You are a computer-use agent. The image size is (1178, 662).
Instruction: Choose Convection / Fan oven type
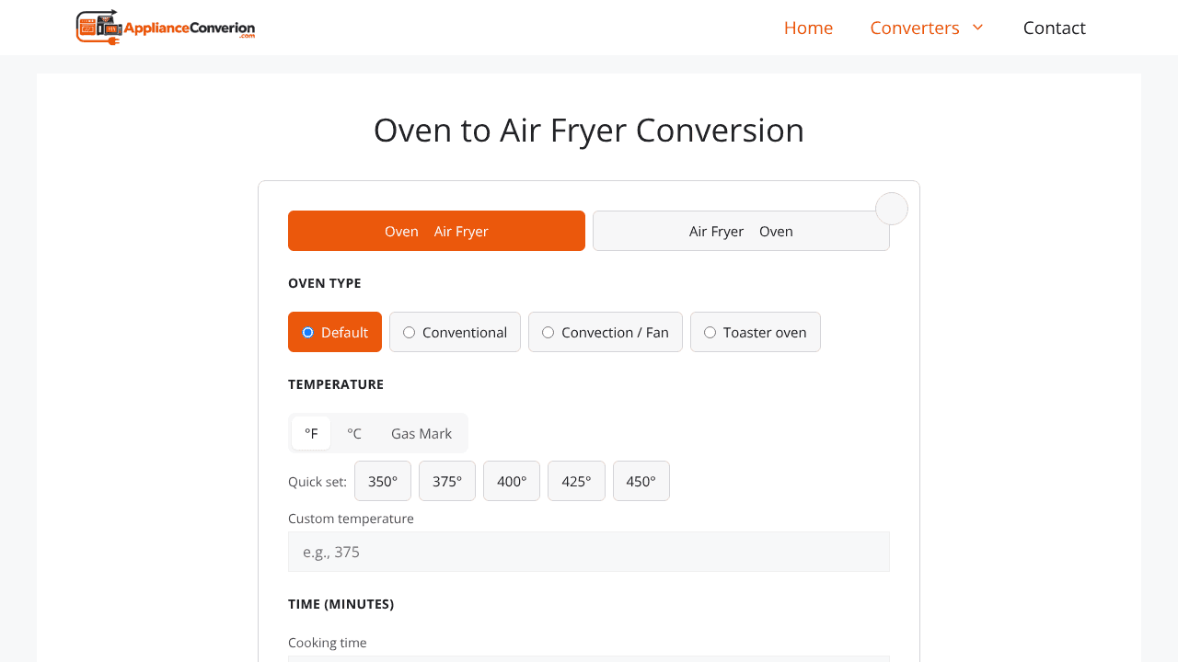(x=606, y=332)
